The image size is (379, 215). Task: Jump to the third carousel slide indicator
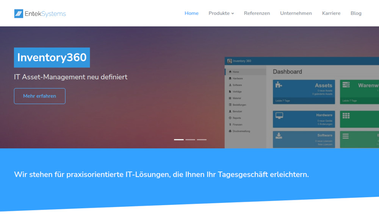pos(202,140)
